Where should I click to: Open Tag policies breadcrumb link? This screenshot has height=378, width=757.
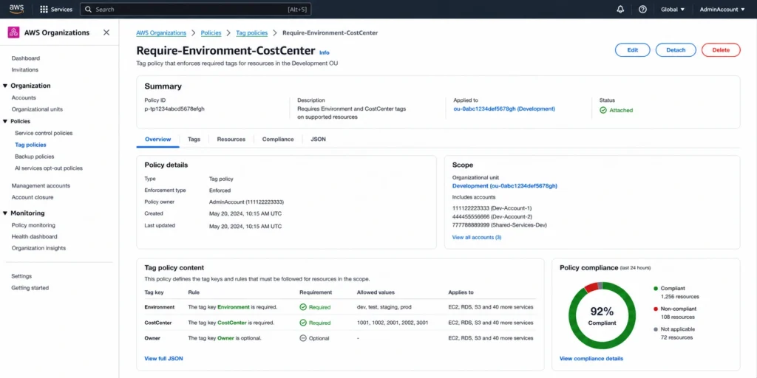click(x=251, y=32)
